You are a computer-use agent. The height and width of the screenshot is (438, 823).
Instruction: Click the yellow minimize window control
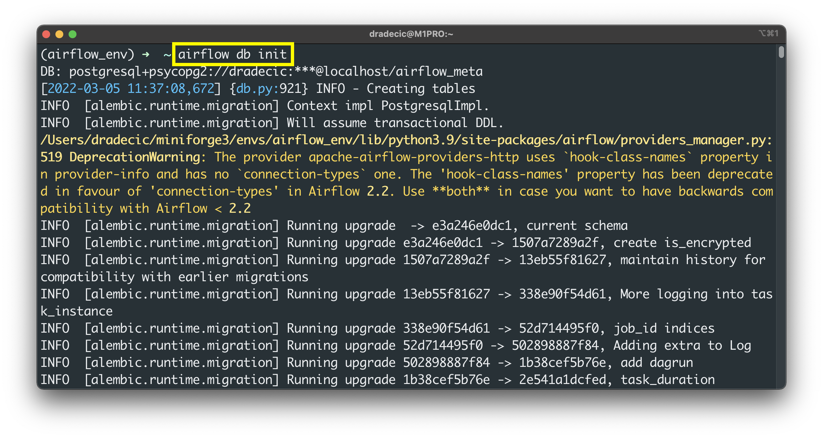[59, 34]
